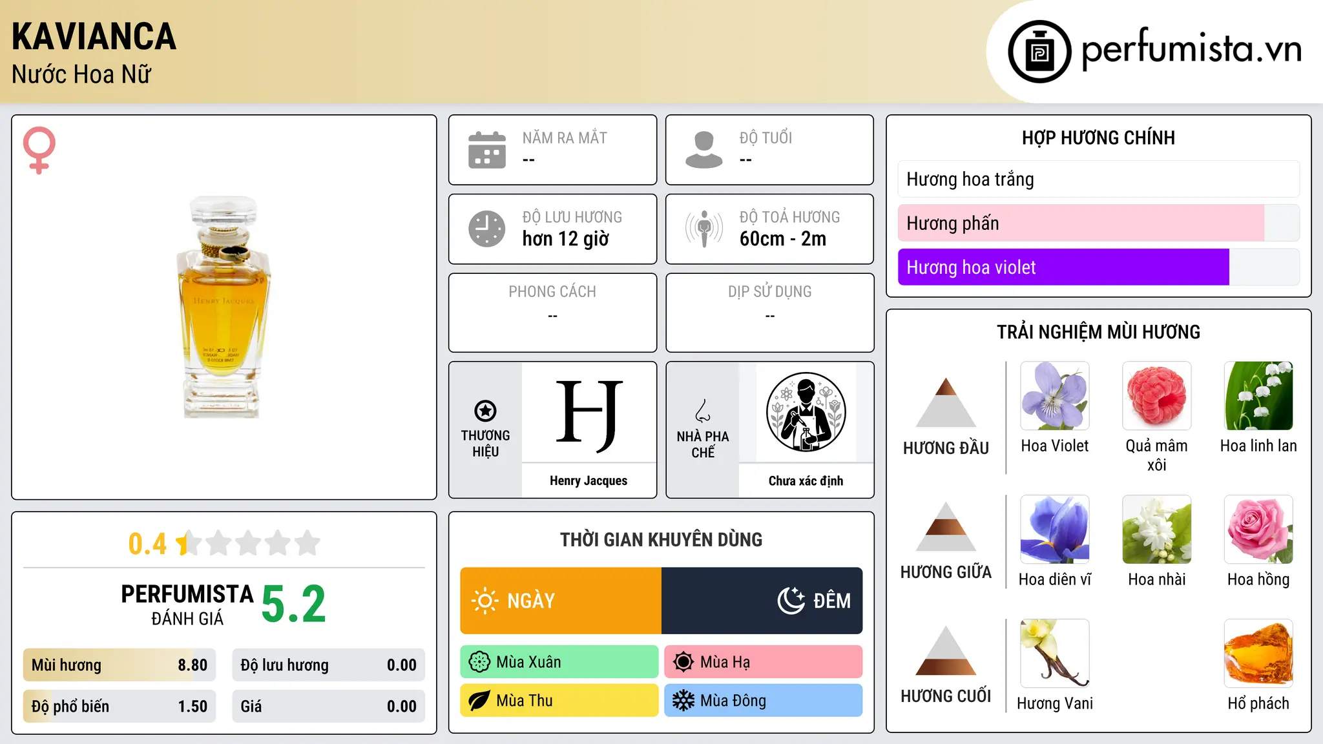Image resolution: width=1323 pixels, height=744 pixels.
Task: Click the Nước Hoa Nữ subtitle
Action: click(81, 74)
